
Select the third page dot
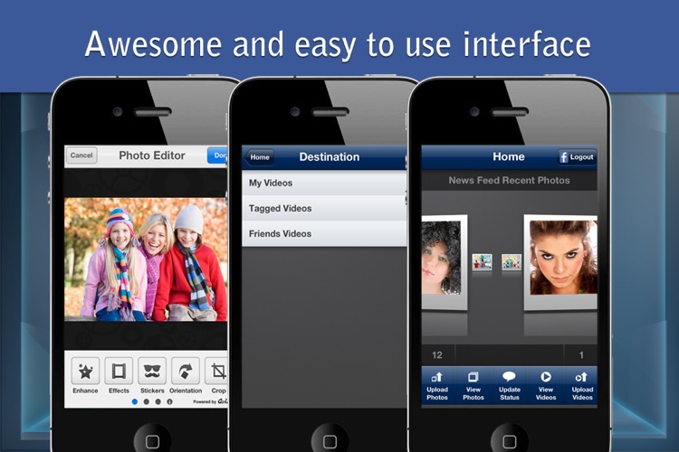pyautogui.click(x=158, y=401)
